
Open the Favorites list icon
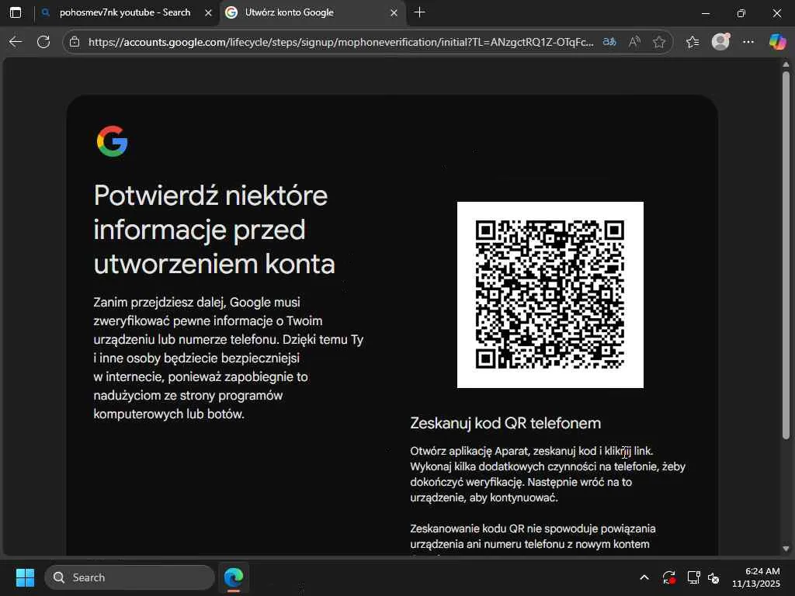click(693, 42)
